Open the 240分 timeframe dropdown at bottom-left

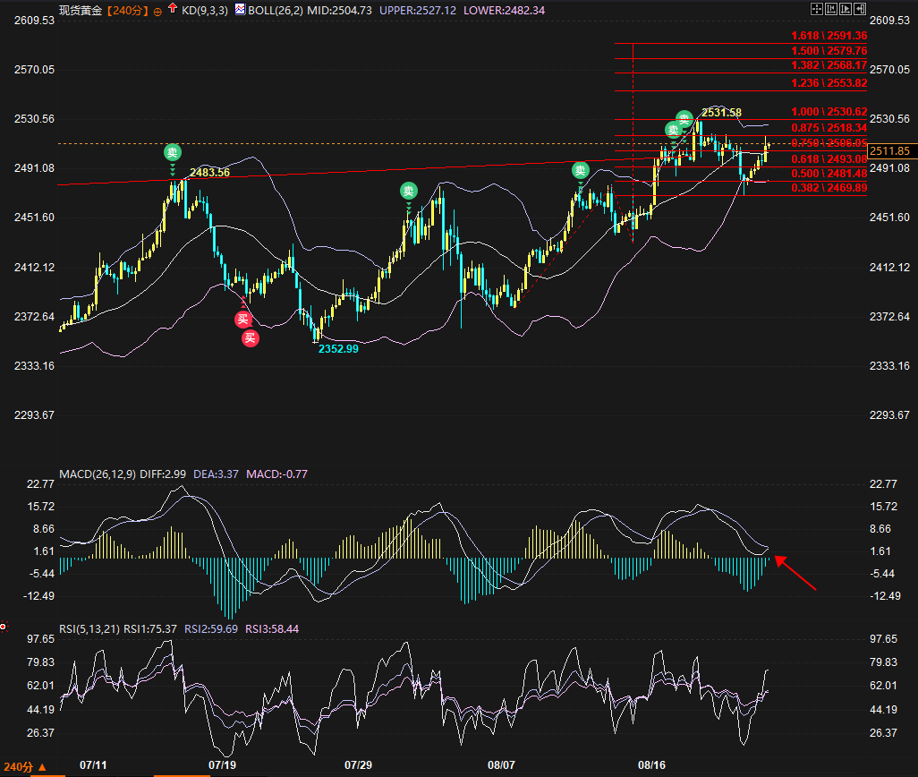pyautogui.click(x=23, y=767)
